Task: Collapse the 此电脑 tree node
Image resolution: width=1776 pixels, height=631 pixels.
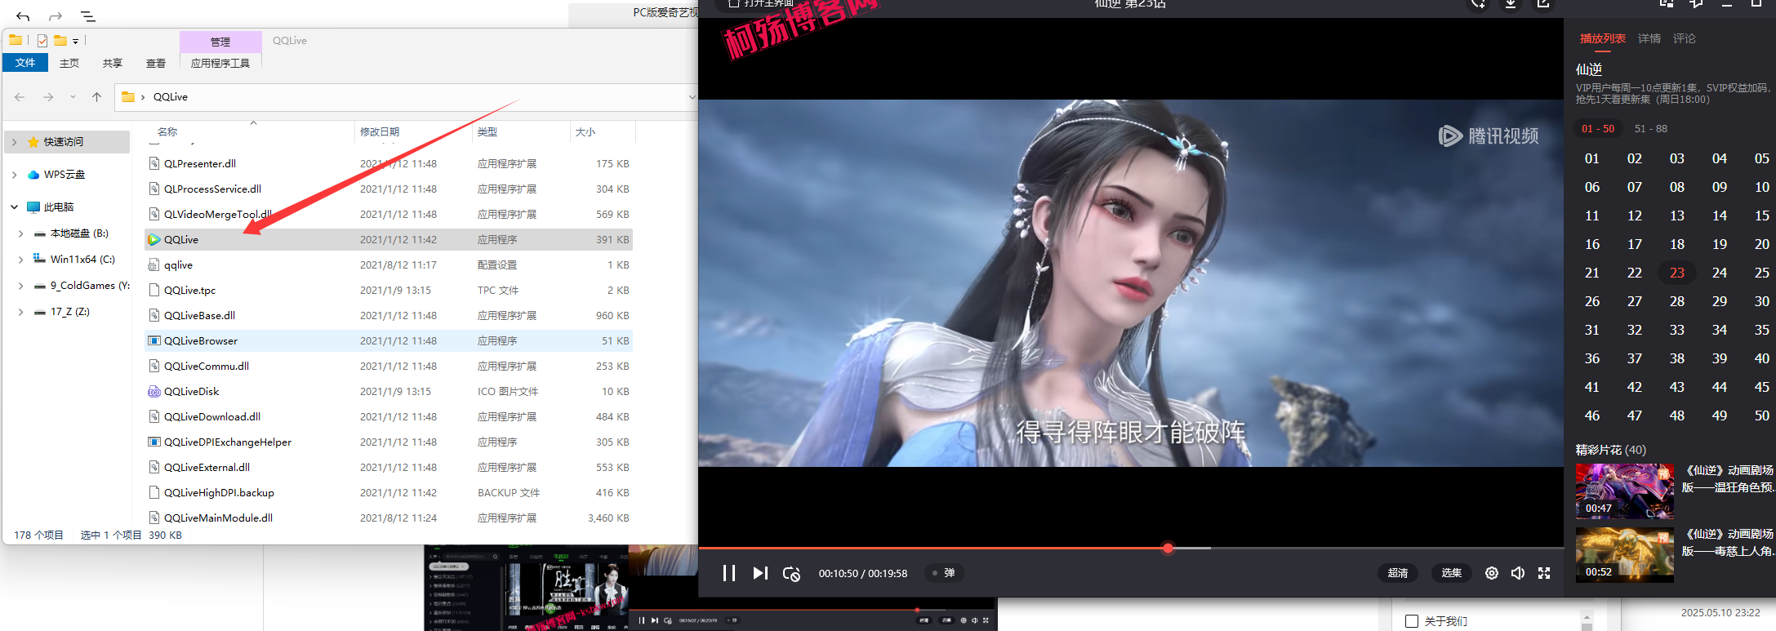Action: click(x=14, y=207)
